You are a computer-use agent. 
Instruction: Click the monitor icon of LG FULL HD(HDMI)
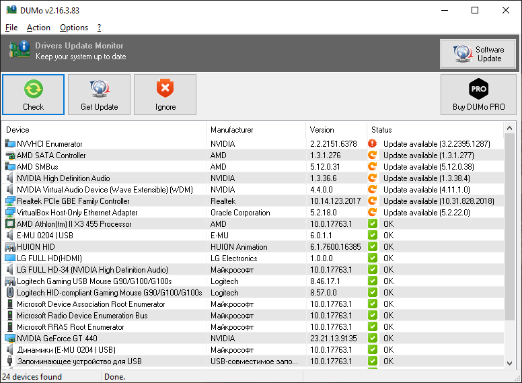pos(10,258)
